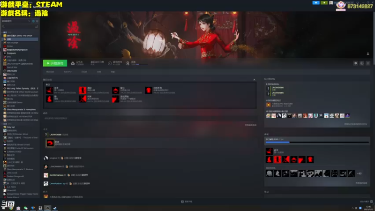Open the fourth tab under the play button
This screenshot has height=211, width=375.
pyautogui.click(x=99, y=72)
